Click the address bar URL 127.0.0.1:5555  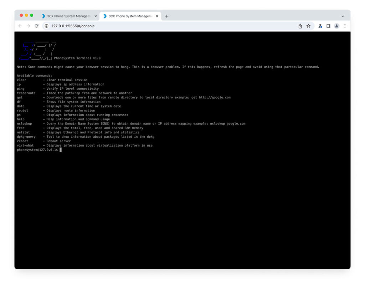pos(73,26)
